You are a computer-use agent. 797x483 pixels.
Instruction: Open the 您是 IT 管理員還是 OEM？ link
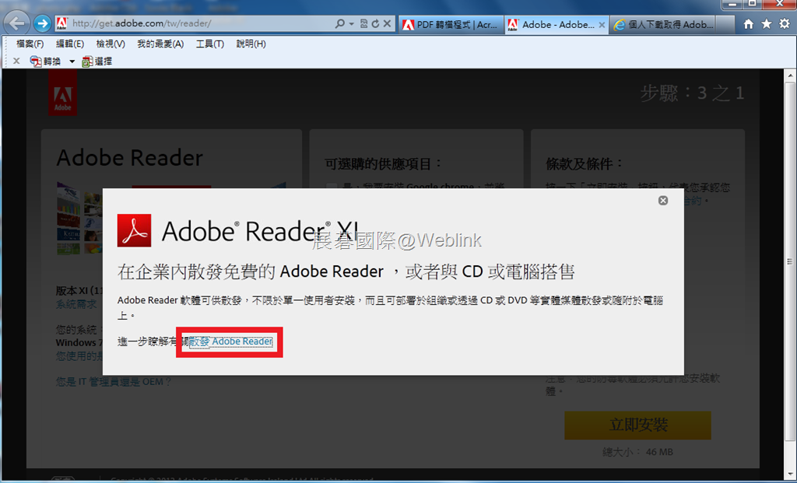114,381
